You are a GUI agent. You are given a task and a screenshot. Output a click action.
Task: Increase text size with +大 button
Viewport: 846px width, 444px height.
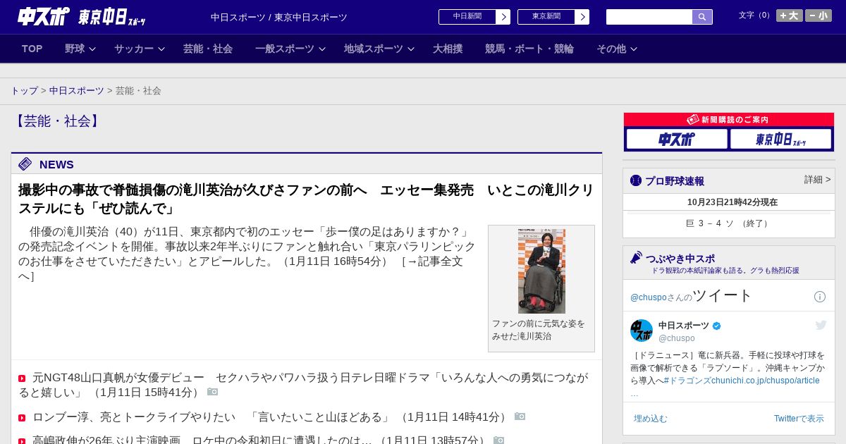(790, 16)
